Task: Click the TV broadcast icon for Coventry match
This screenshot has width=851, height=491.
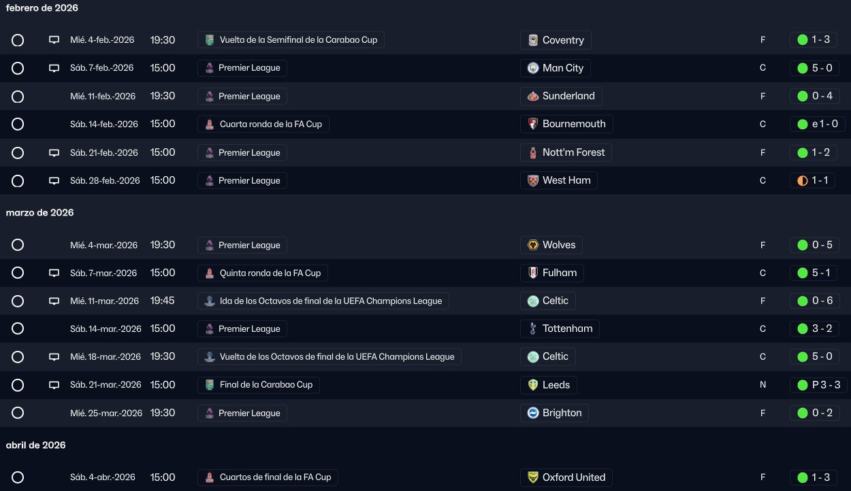Action: [x=54, y=40]
